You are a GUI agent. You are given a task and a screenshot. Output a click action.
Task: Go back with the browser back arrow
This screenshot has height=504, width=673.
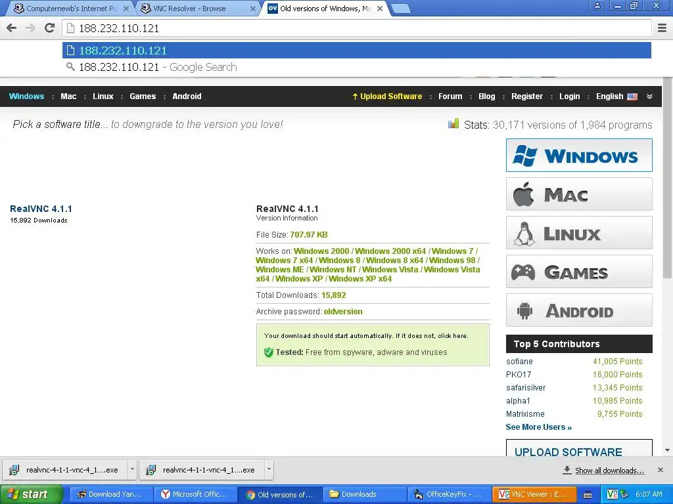pyautogui.click(x=12, y=28)
